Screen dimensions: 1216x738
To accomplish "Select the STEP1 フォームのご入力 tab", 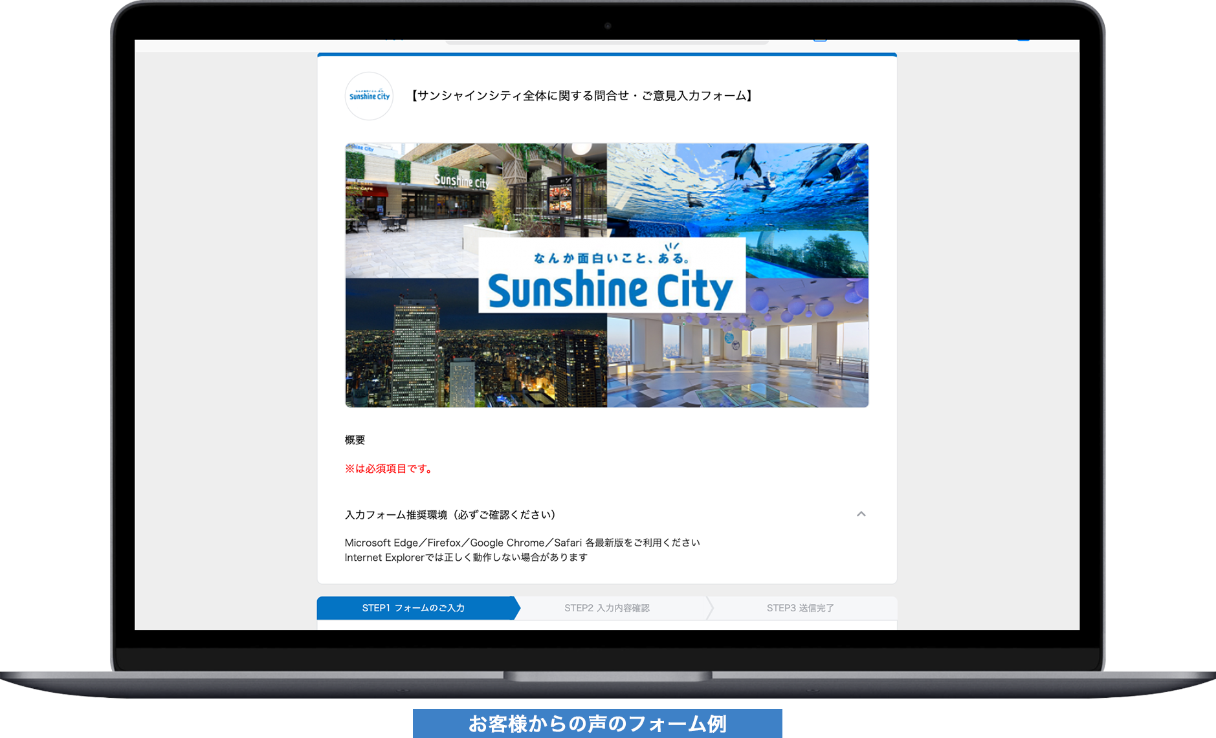I will tap(417, 608).
